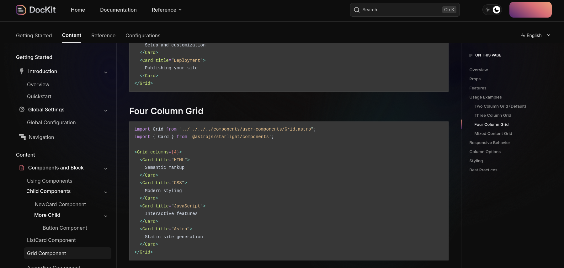Click the Introduction lightning bolt icon
Screen dimensions: 564x268
click(x=22, y=71)
